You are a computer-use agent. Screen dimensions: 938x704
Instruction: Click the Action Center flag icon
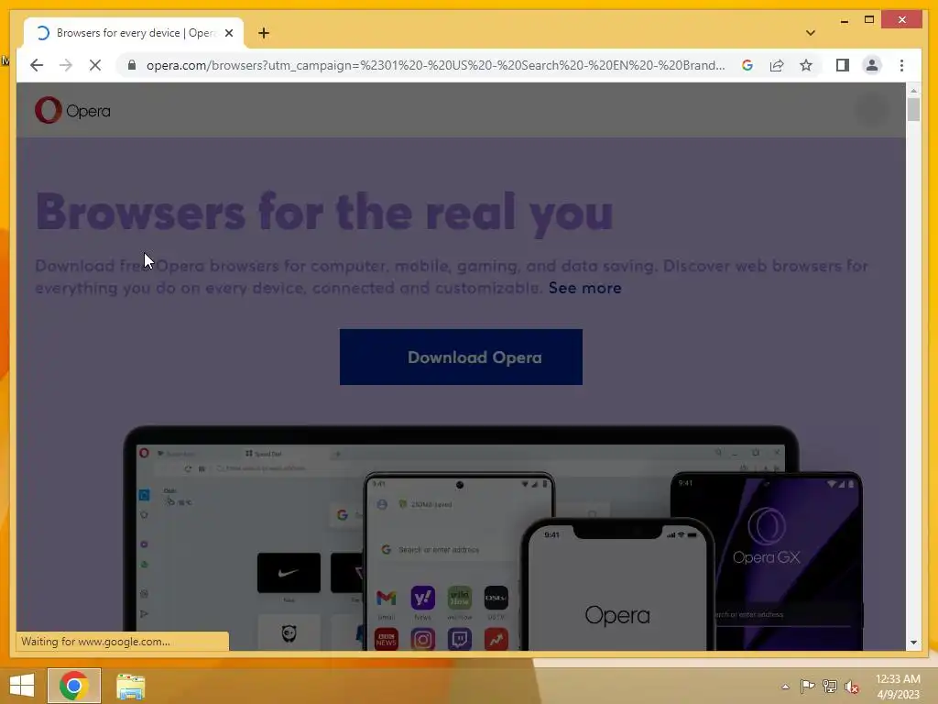click(807, 686)
